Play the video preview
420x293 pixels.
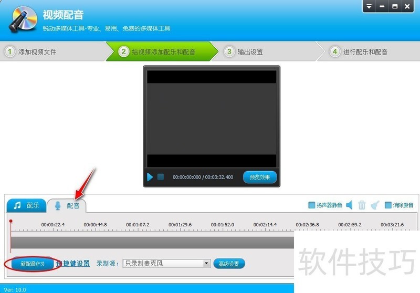tap(150, 177)
